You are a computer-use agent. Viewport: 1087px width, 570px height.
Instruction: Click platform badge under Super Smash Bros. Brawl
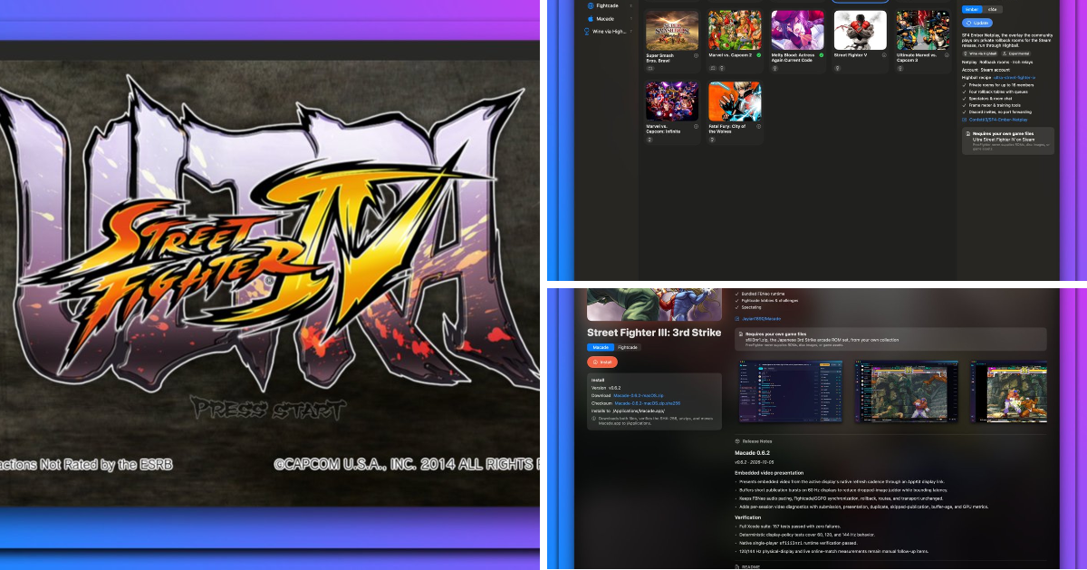649,68
